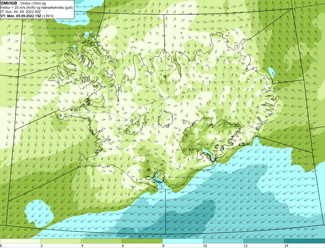The width and height of the screenshot is (325, 248).
Task: Click the 2-4 m/s light green legend swatch
Action: (61, 241)
